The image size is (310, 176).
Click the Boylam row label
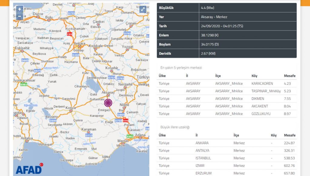(165, 44)
